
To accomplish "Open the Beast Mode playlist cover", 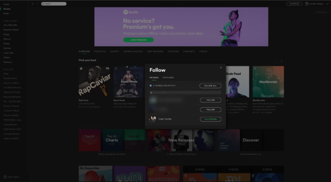I will (x=129, y=82).
